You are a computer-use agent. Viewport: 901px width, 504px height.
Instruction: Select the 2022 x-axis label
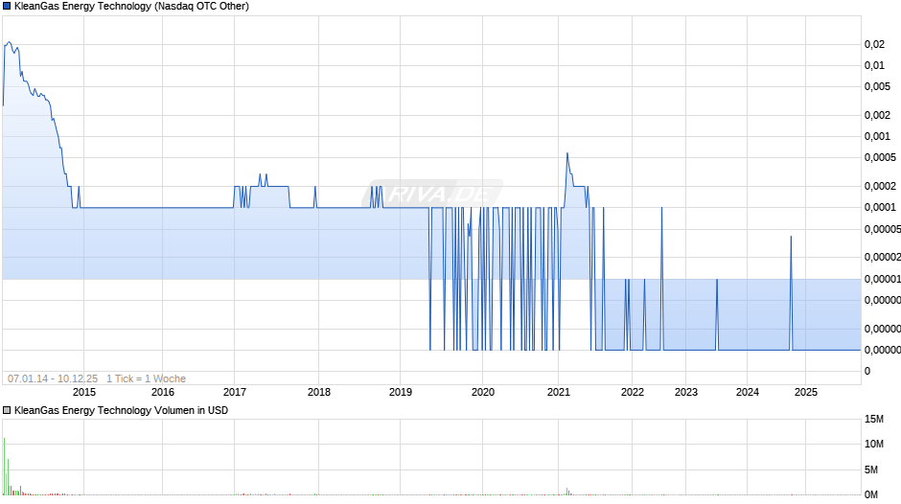click(x=632, y=392)
